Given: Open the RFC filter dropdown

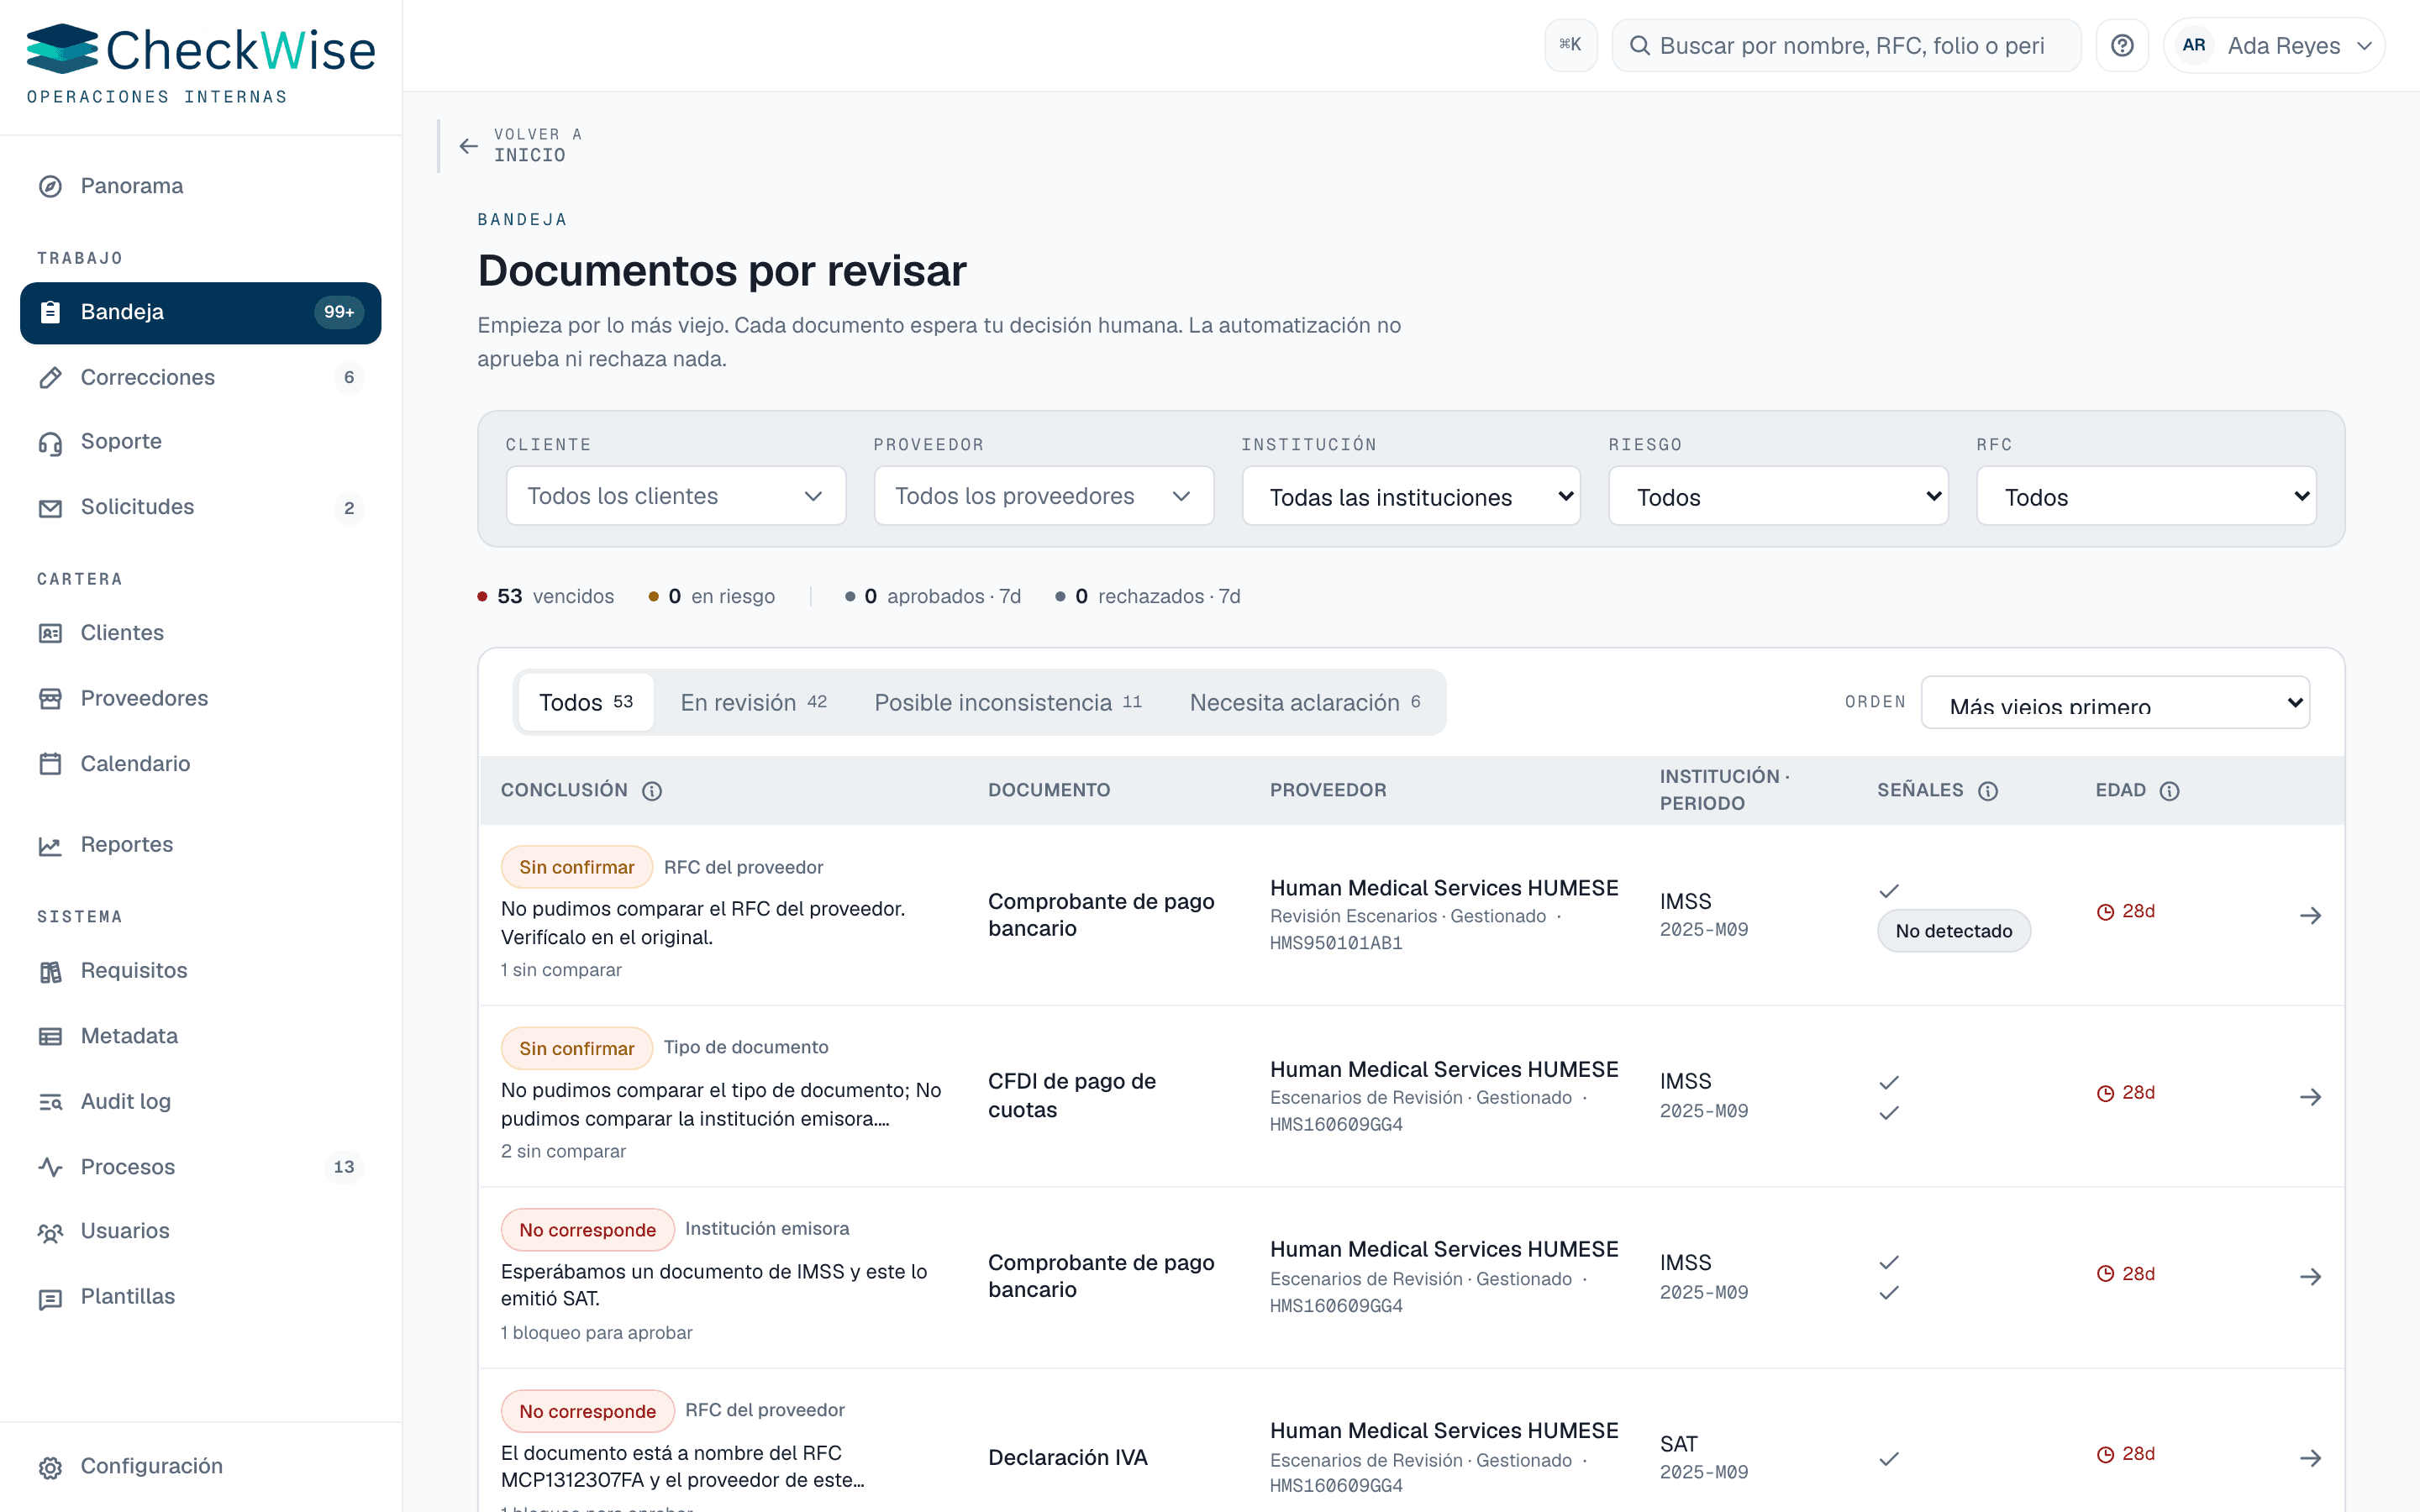Looking at the screenshot, I should (x=2146, y=496).
